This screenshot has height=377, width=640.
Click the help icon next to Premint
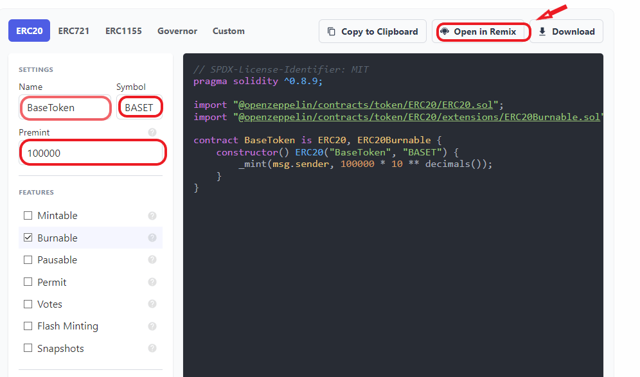click(x=152, y=132)
